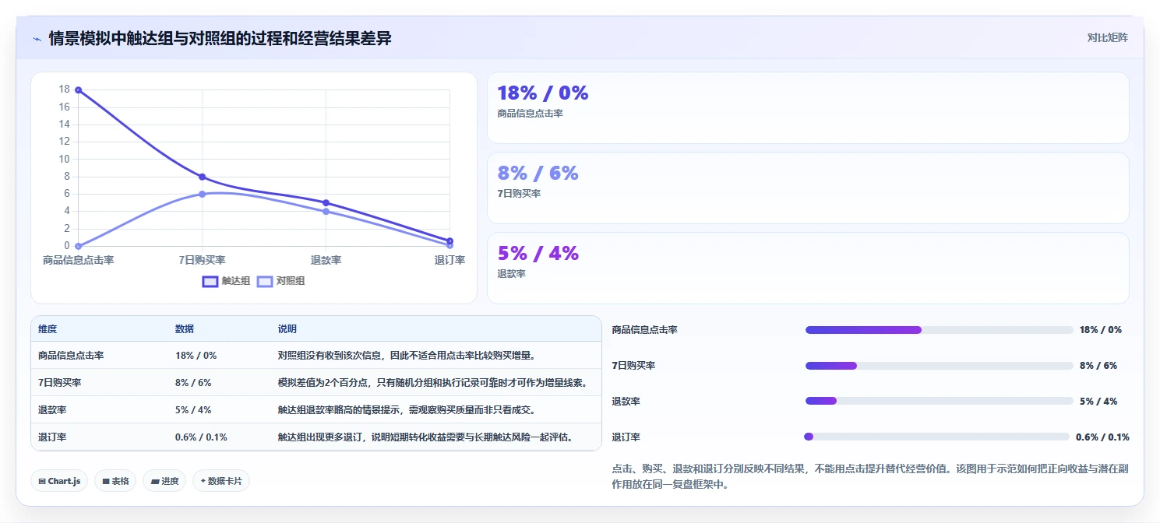The width and height of the screenshot is (1160, 523).
Task: Toggle the 触达组 legend item
Action: click(x=227, y=281)
